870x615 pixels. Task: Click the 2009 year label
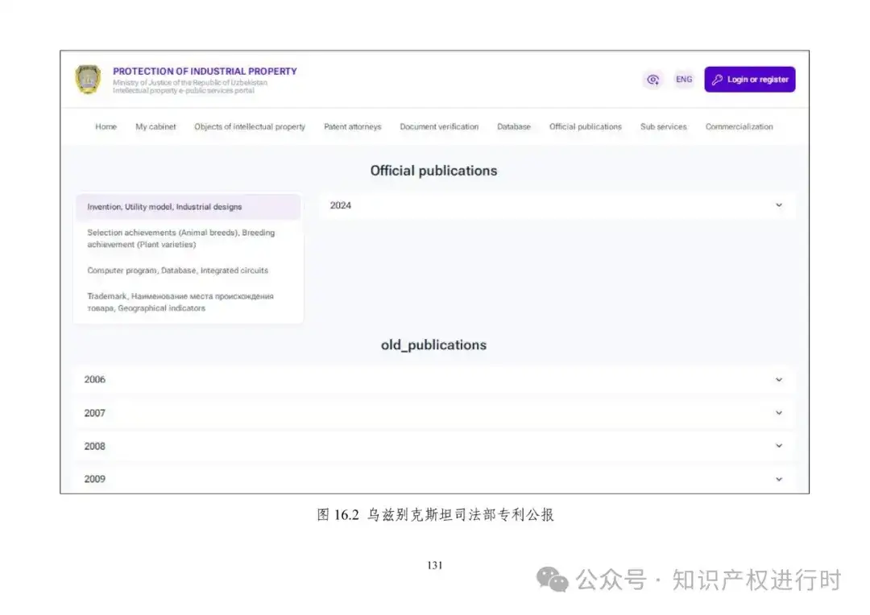pyautogui.click(x=95, y=479)
